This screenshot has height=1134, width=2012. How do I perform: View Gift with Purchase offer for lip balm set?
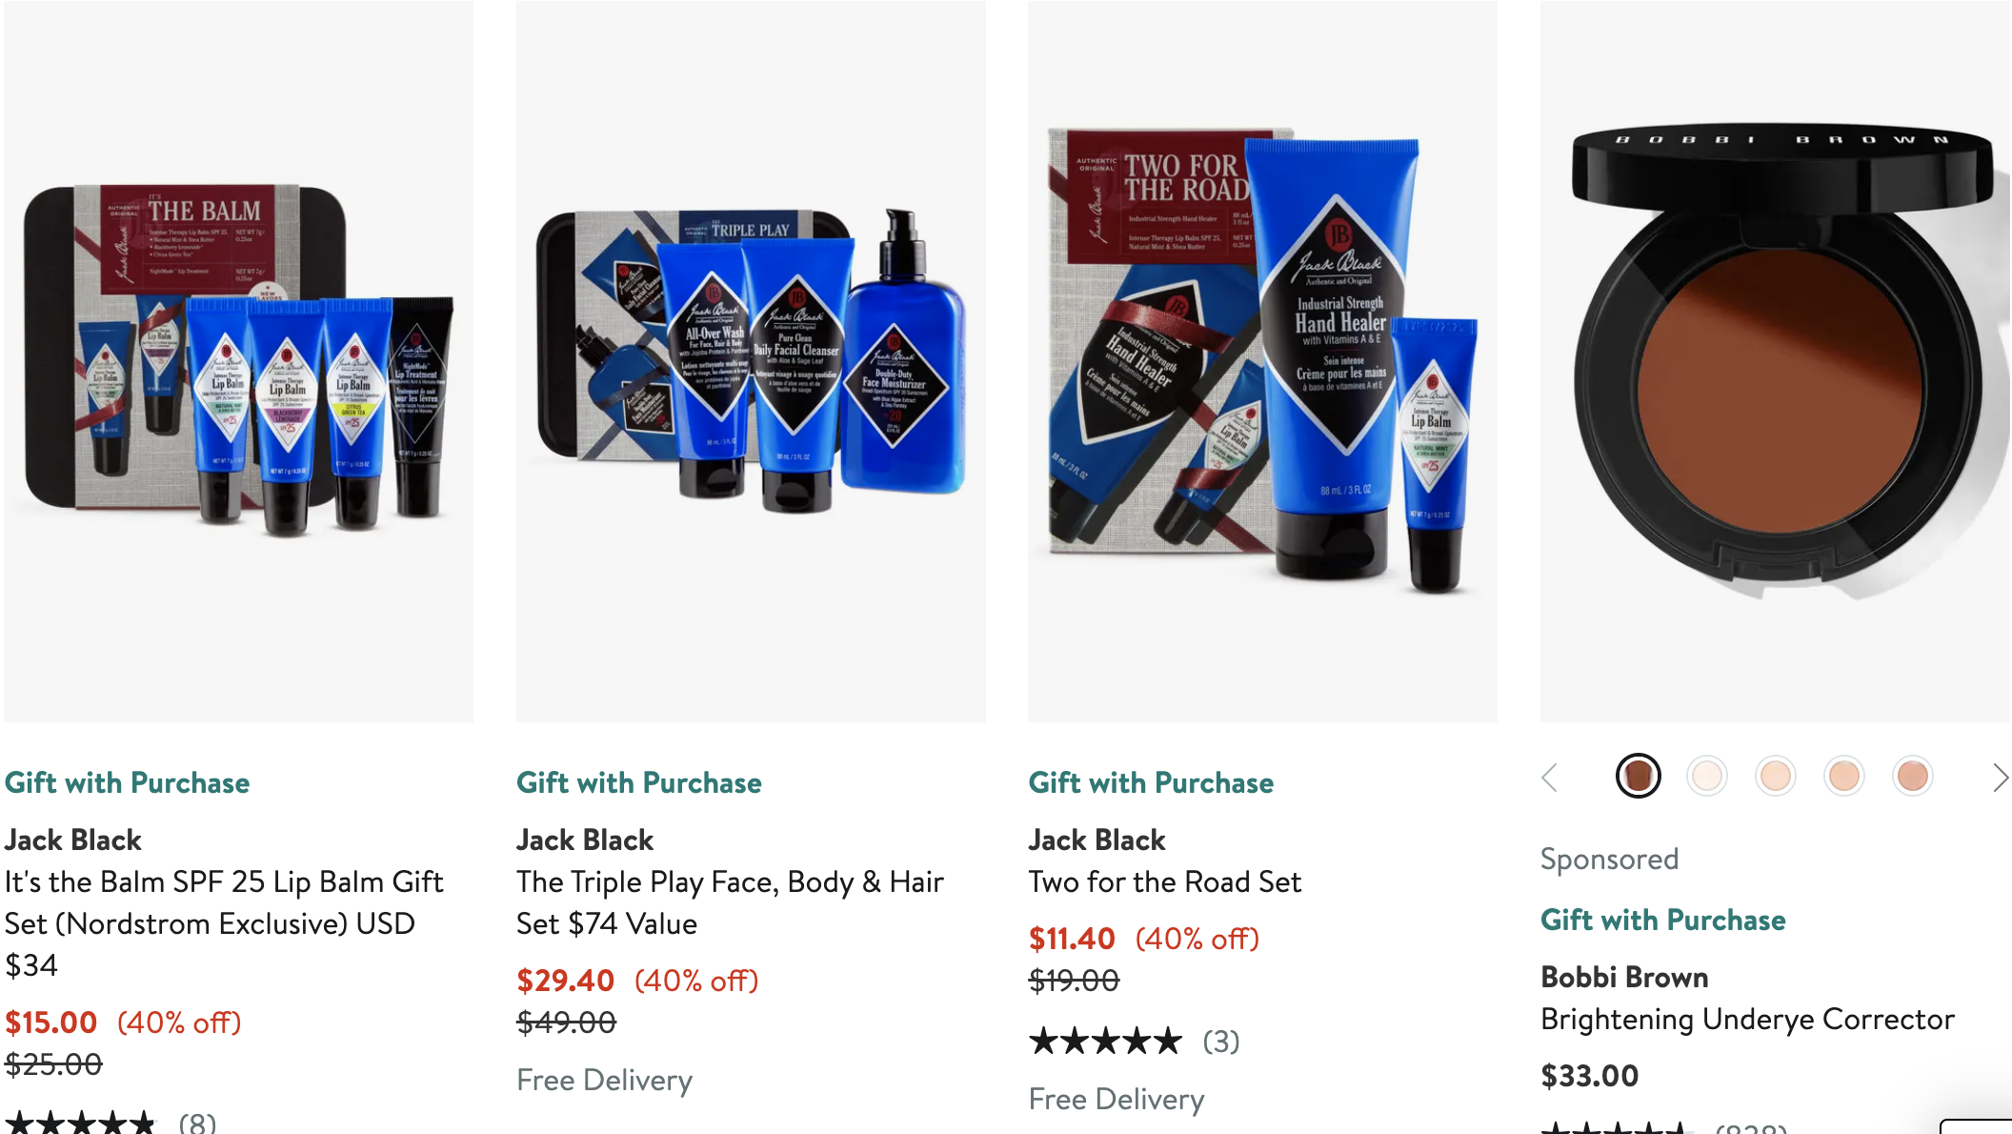127,782
